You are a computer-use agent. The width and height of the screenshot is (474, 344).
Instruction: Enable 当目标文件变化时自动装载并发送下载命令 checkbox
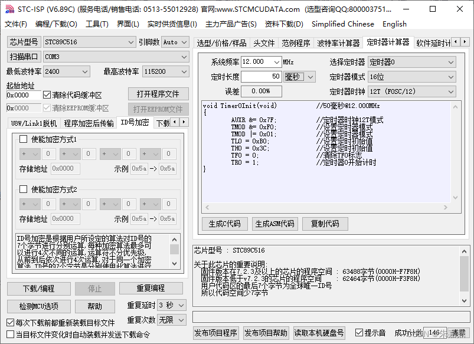pyautogui.click(x=10, y=335)
